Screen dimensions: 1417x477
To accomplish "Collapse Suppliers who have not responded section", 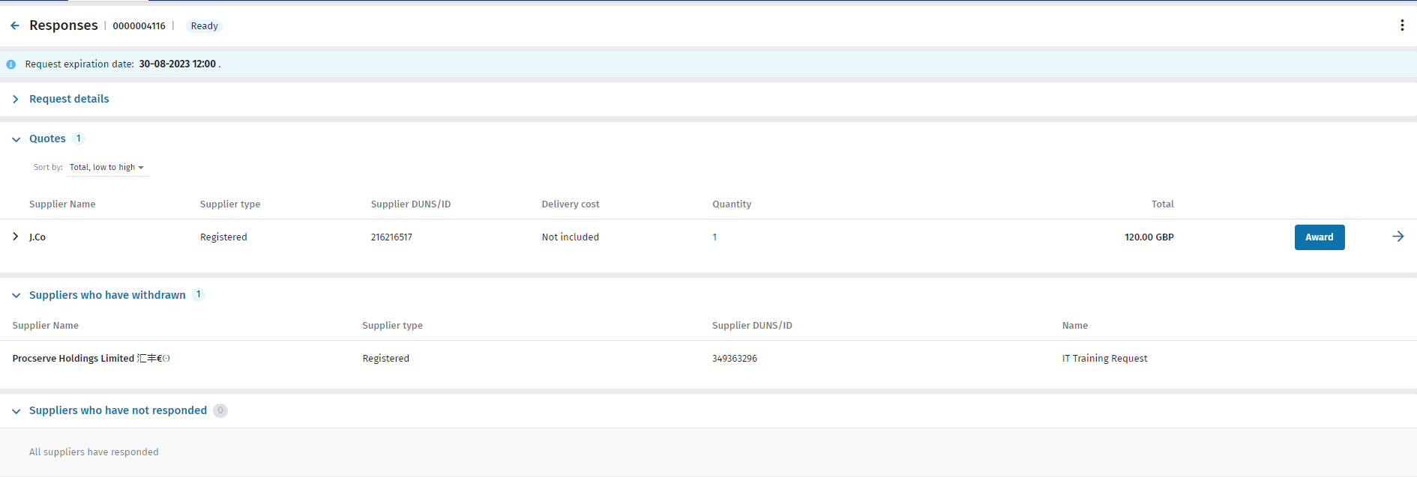I will pyautogui.click(x=16, y=411).
